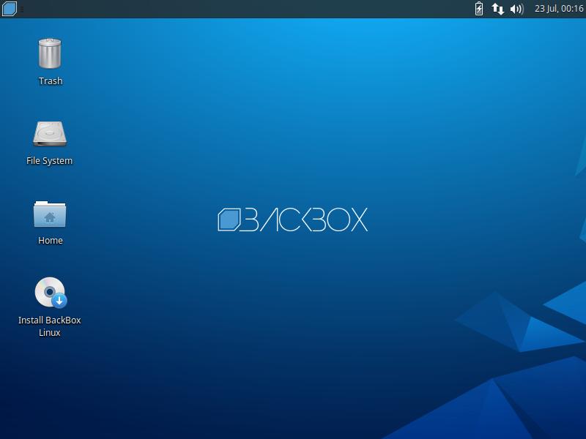Viewport: 586px width, 439px height.
Task: Open the Trash desktop icon
Action: coord(50,53)
